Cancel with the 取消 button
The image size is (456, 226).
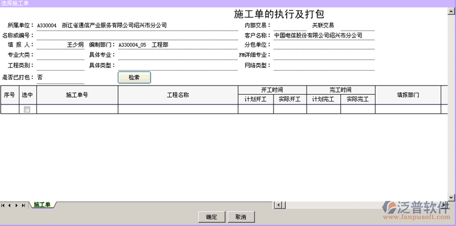click(241, 217)
